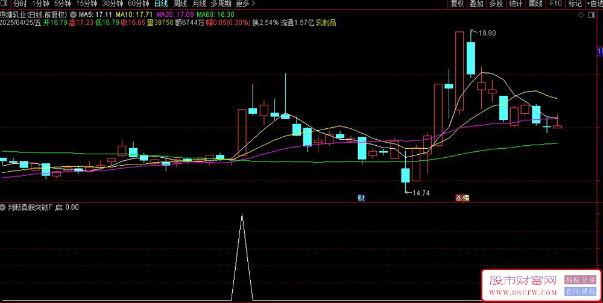
Task: Click the MA60: 16.30 label
Action: point(215,15)
